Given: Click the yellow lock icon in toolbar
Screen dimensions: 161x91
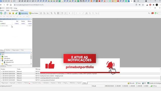Looking at the screenshot, I should click(x=13, y=13).
